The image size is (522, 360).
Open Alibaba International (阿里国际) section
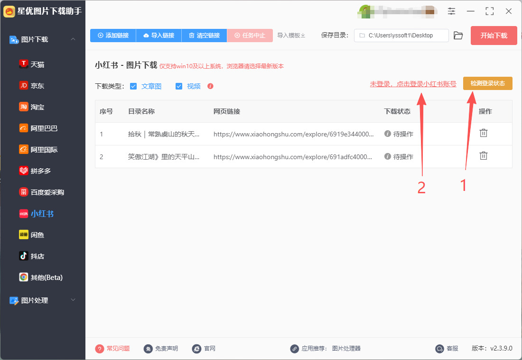38,149
